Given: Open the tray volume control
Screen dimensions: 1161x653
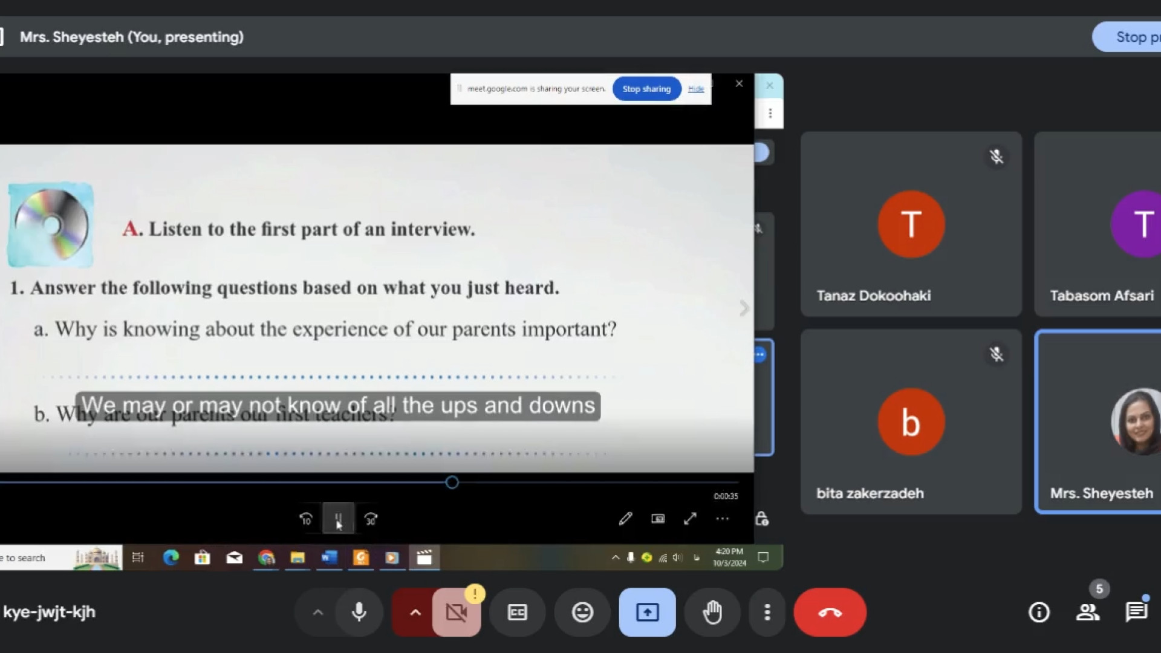Looking at the screenshot, I should click(677, 557).
